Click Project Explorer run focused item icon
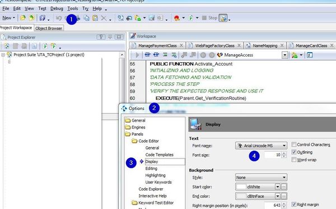Viewport: 336px width, 209px height. point(53,46)
